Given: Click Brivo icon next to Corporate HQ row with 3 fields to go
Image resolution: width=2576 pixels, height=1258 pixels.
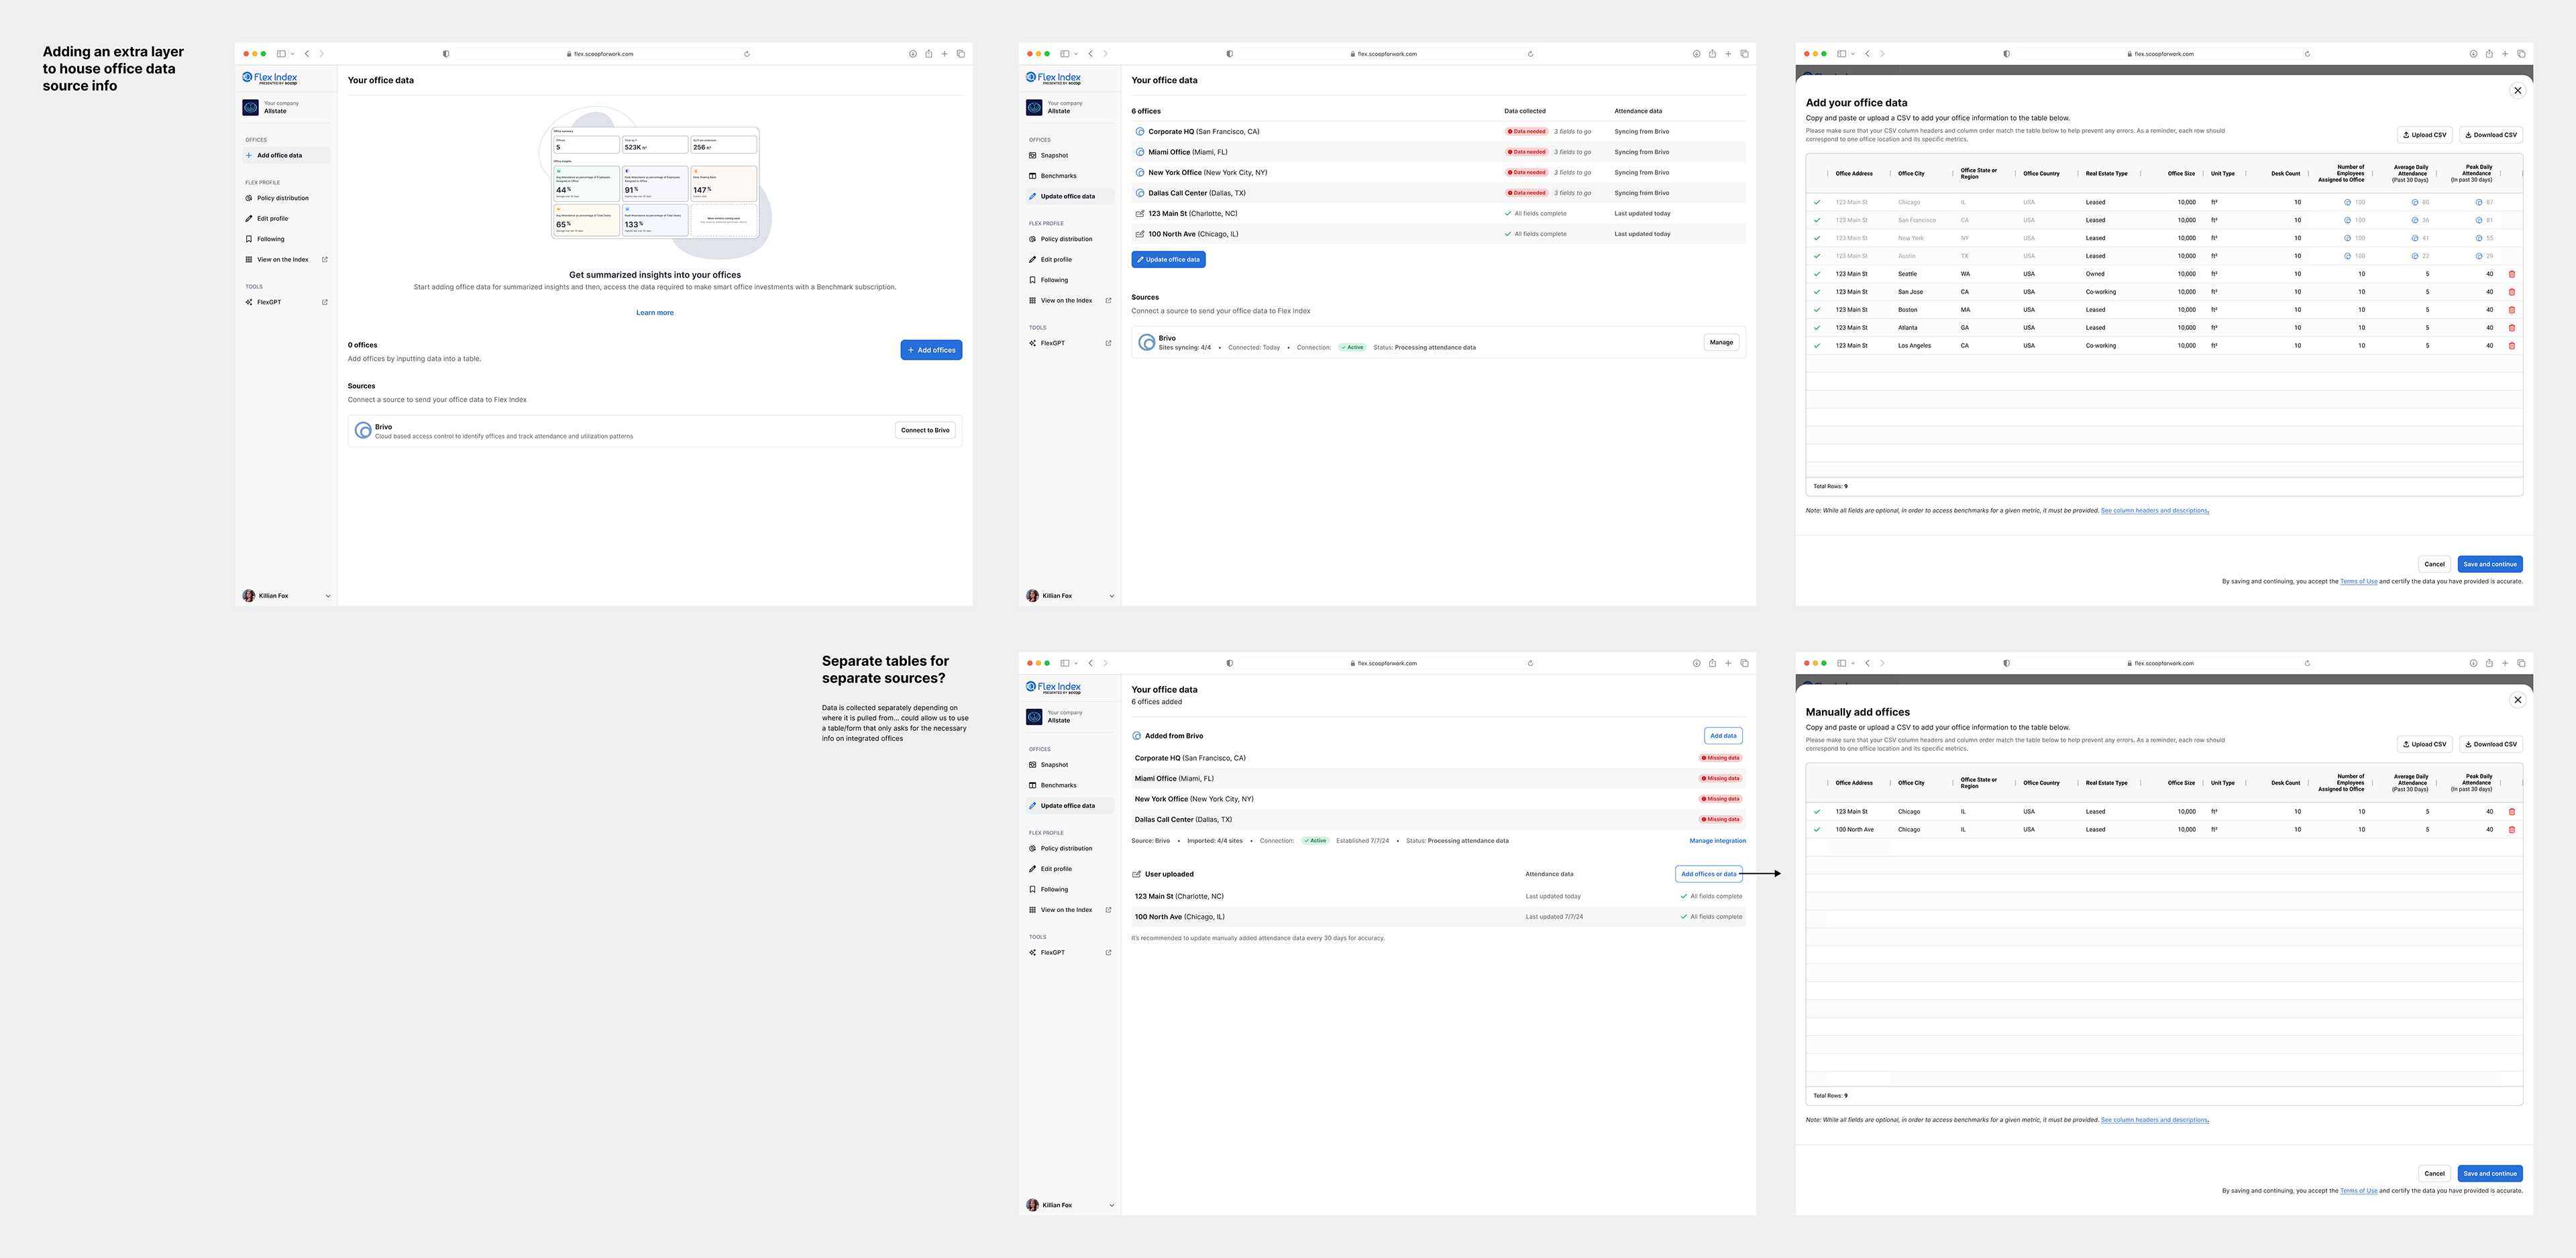Looking at the screenshot, I should click(x=1139, y=132).
